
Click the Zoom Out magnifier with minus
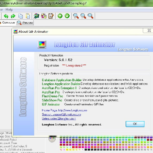(x=83, y=16)
